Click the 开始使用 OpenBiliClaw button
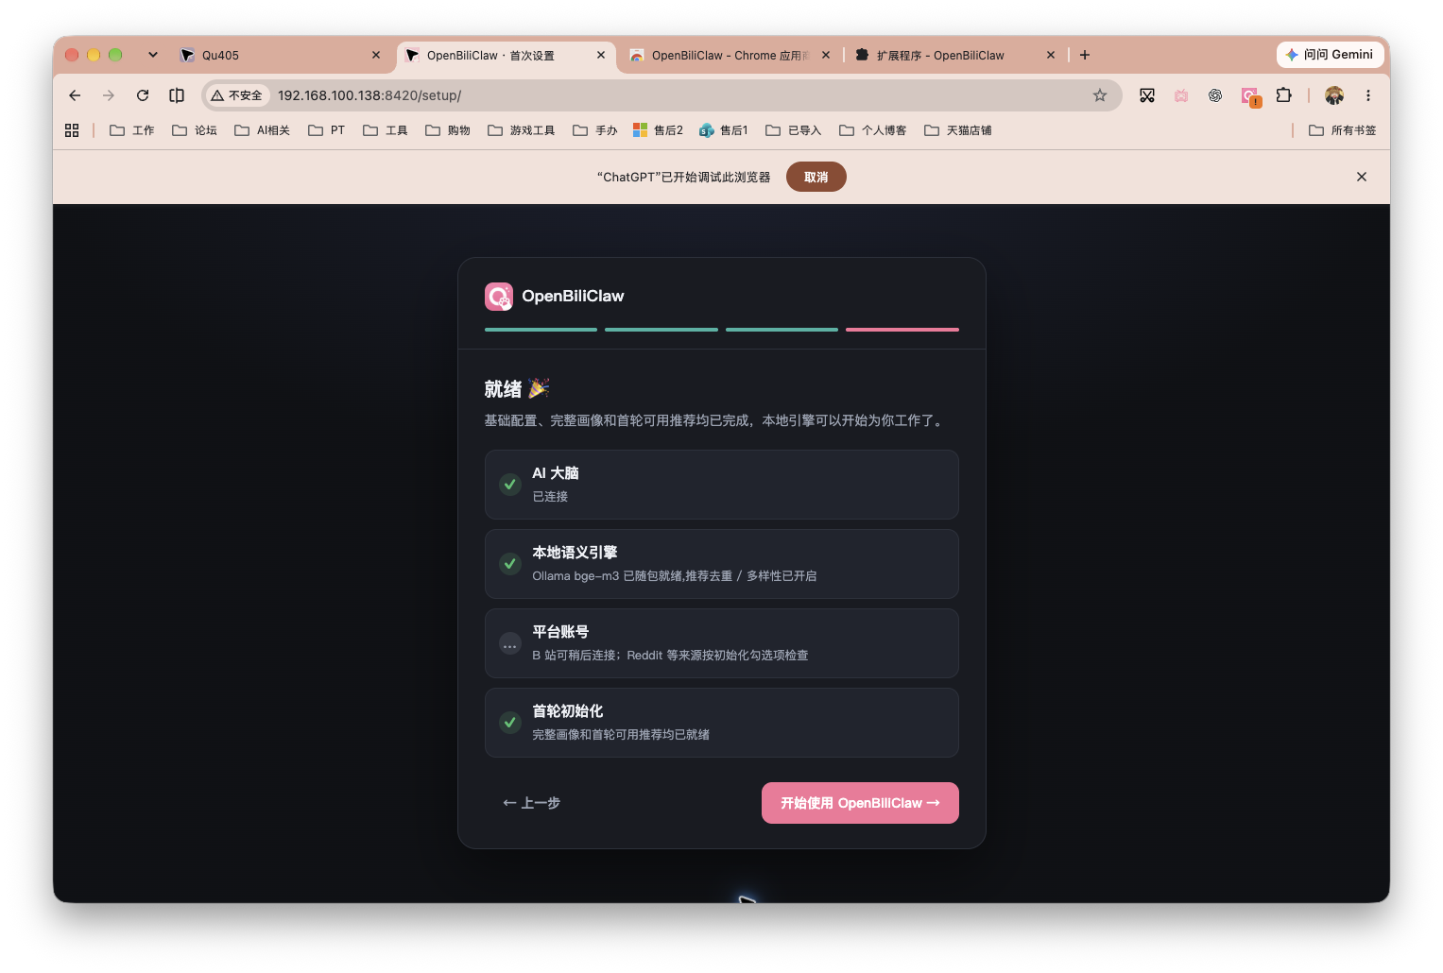Screen dimensions: 1443x973 tap(860, 803)
